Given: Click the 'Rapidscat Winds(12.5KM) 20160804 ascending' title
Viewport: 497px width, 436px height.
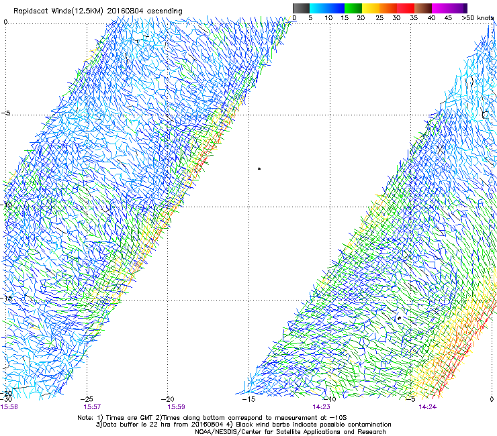Looking at the screenshot, I should [97, 11].
